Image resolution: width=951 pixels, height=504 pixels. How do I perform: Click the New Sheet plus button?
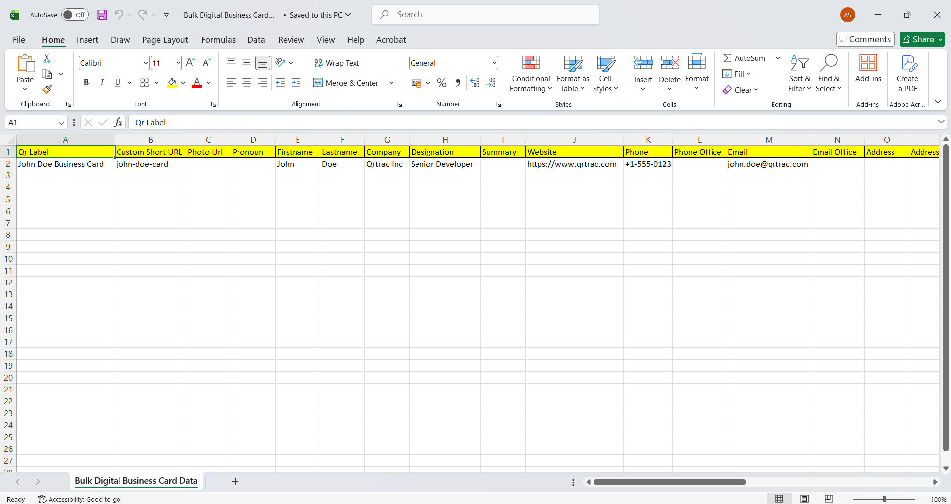coord(235,481)
